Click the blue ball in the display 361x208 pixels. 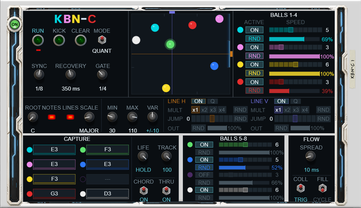214,66
